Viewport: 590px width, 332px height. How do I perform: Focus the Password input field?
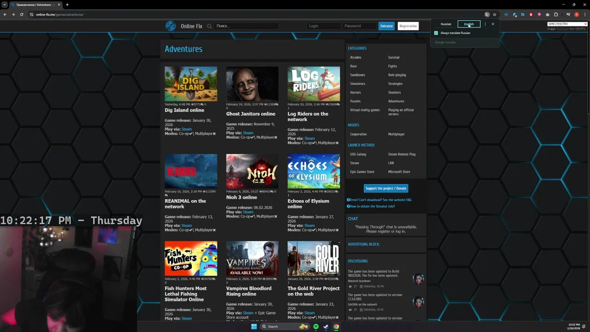[x=360, y=26]
